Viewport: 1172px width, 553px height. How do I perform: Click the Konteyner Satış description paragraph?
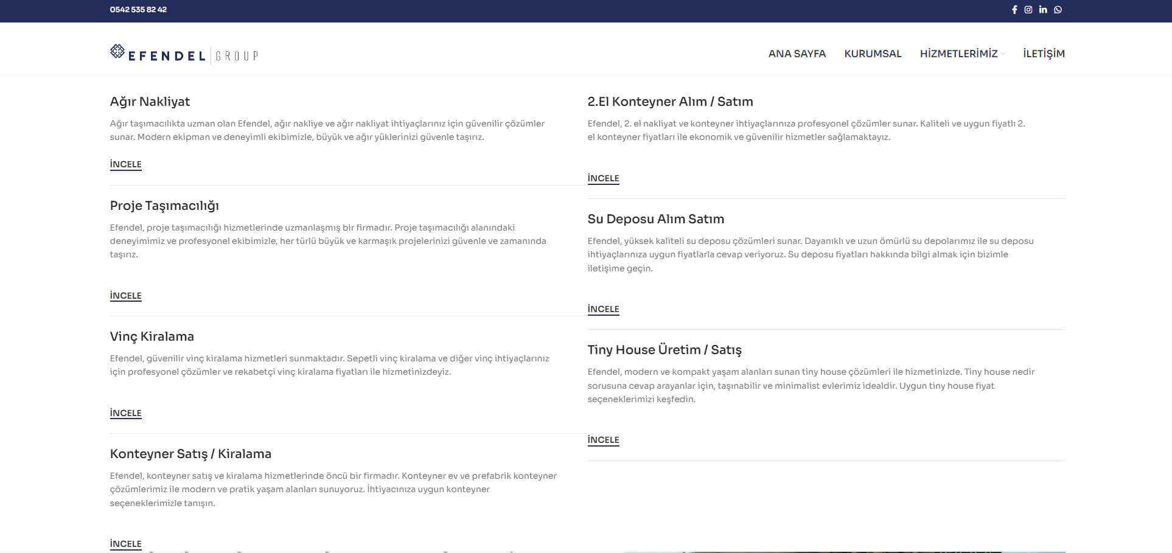click(x=333, y=489)
